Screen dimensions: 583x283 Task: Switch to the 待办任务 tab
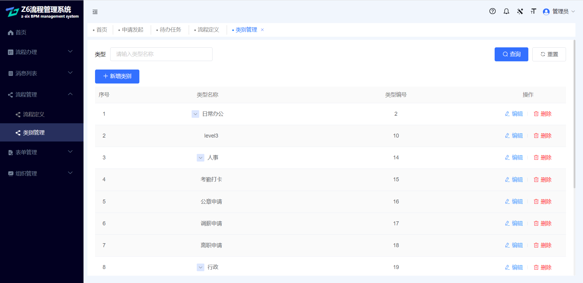169,30
